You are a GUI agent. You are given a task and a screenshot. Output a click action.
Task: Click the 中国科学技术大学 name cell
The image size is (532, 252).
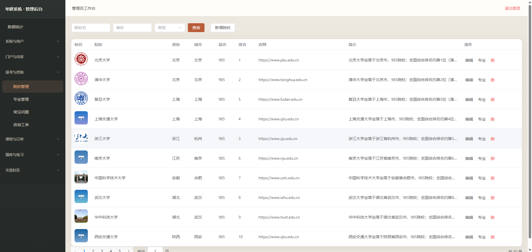click(x=110, y=178)
